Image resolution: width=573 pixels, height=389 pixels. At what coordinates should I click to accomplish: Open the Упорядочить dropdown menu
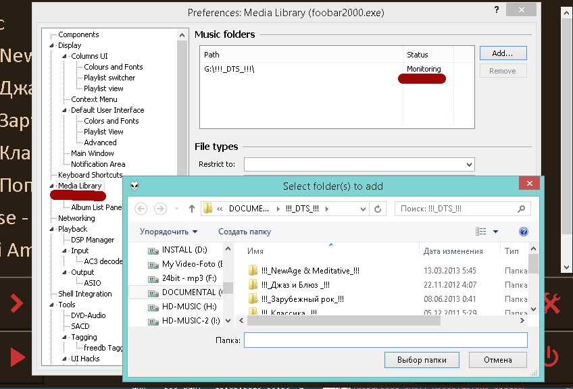(x=169, y=232)
